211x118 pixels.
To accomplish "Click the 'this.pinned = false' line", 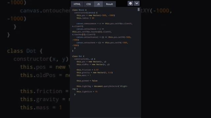I will [87, 81].
